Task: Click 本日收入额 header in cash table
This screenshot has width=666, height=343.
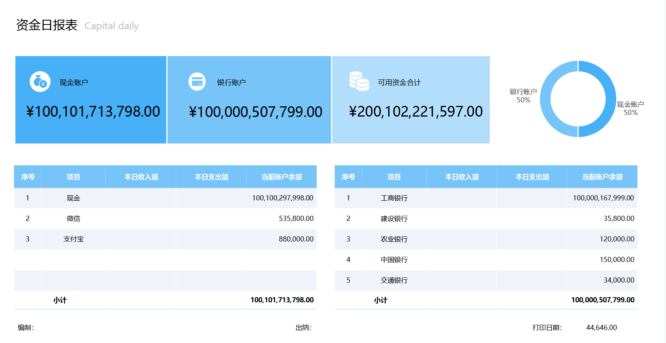Action: point(141,177)
